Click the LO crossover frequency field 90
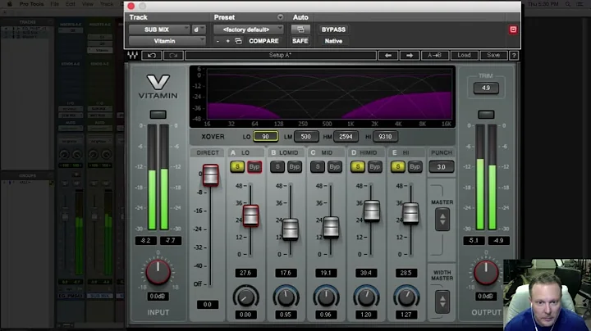Image resolution: width=591 pixels, height=331 pixels. coord(266,137)
